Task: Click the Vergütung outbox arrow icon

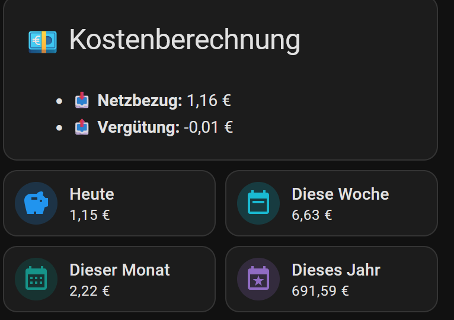Action: (82, 127)
